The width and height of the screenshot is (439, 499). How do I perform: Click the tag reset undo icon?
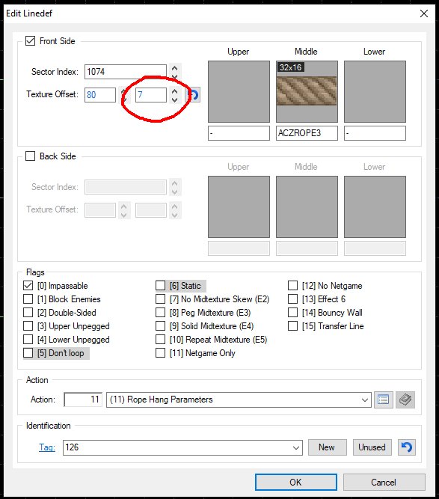point(407,447)
